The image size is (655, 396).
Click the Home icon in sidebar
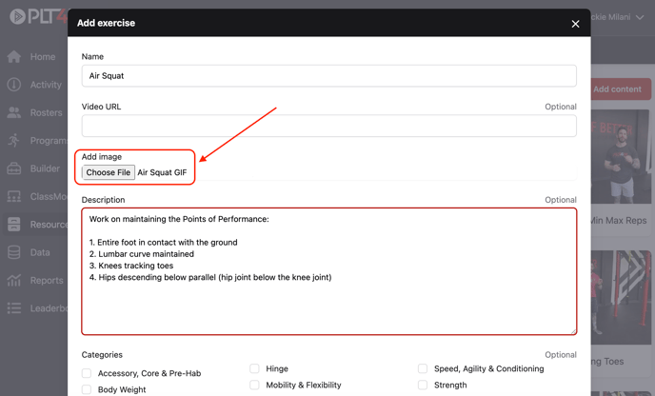click(14, 57)
